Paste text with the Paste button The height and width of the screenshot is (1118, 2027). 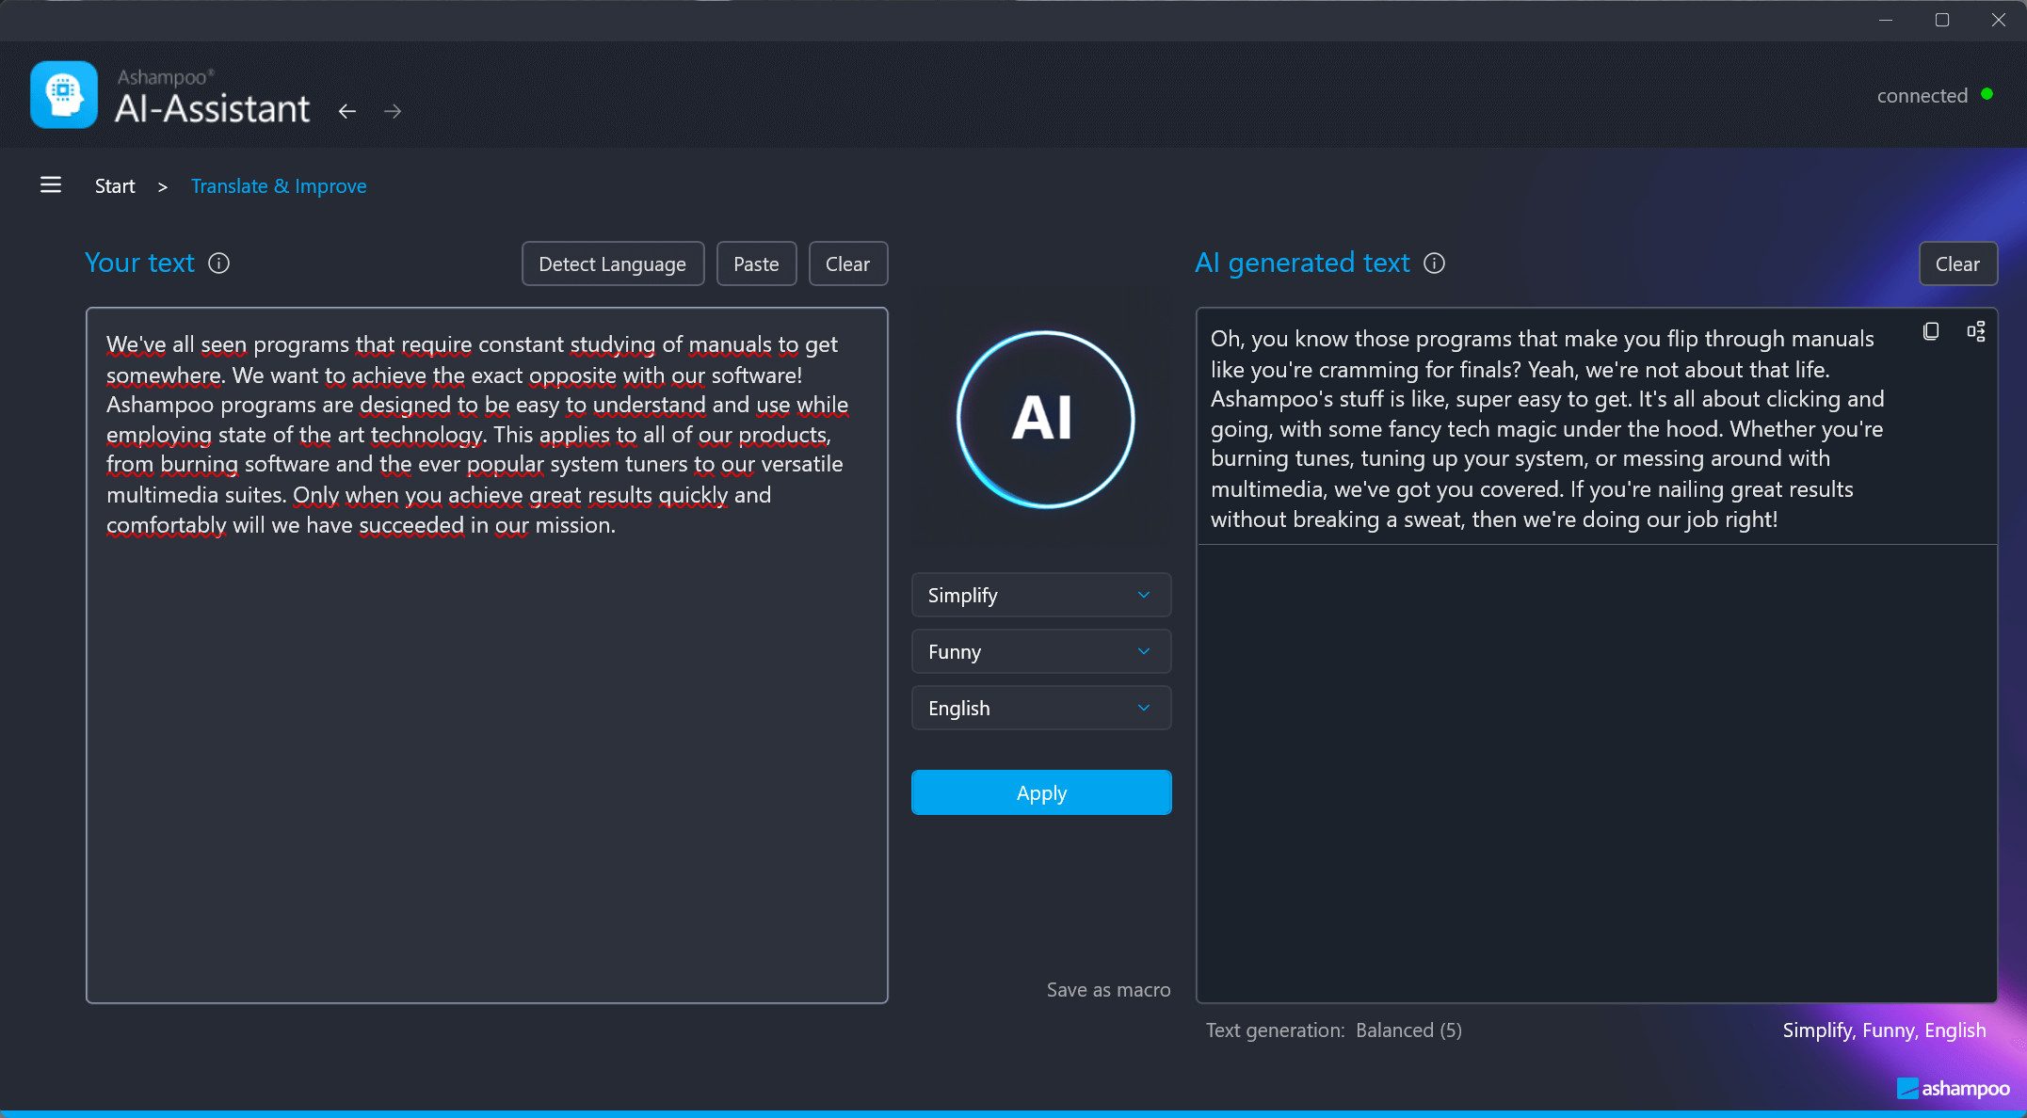coord(756,264)
